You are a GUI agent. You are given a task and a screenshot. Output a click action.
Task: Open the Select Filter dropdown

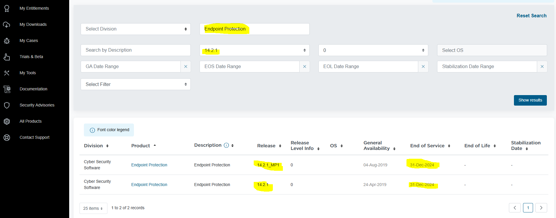click(136, 84)
